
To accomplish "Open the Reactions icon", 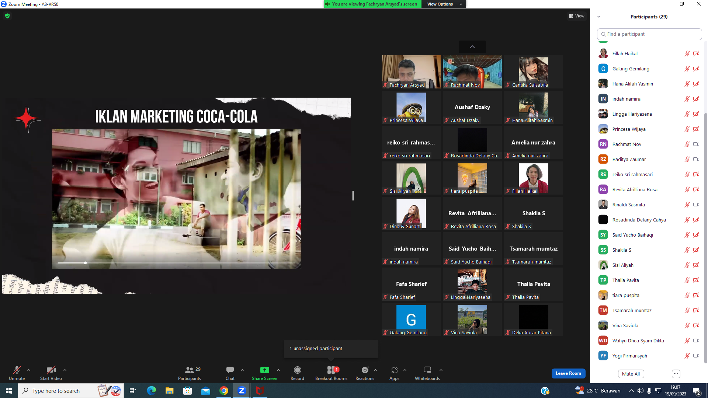I will [365, 370].
